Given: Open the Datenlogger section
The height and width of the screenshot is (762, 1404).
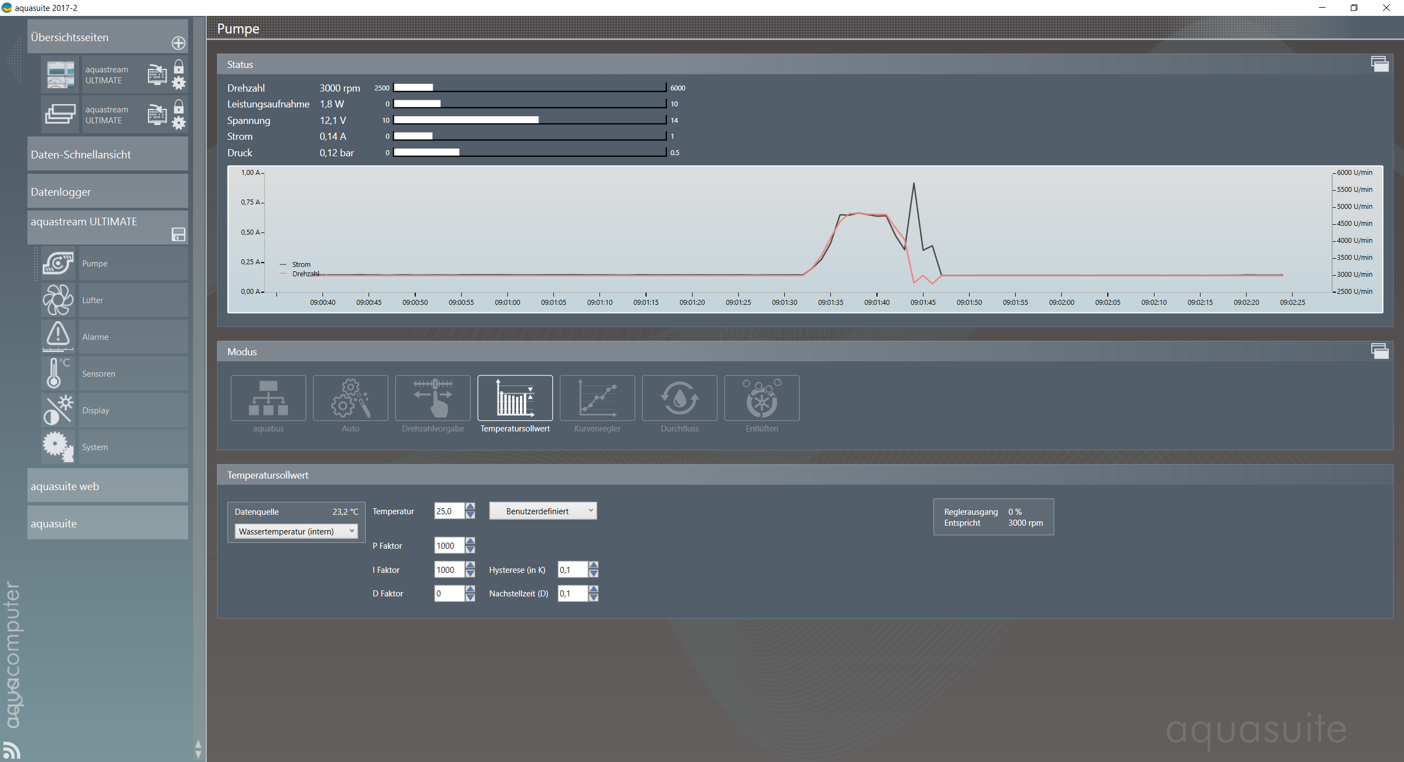Looking at the screenshot, I should (107, 192).
